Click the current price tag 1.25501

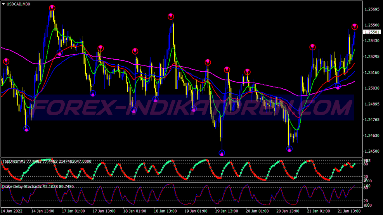click(372, 32)
